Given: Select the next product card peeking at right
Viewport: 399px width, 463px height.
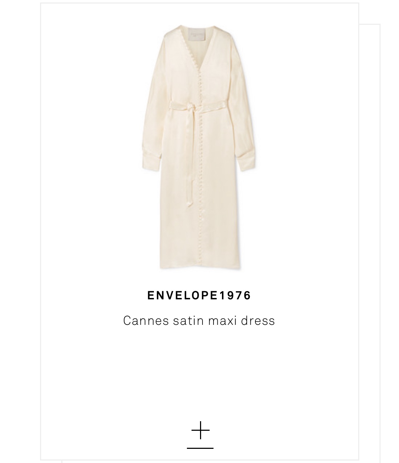Looking at the screenshot, I should tap(370, 243).
